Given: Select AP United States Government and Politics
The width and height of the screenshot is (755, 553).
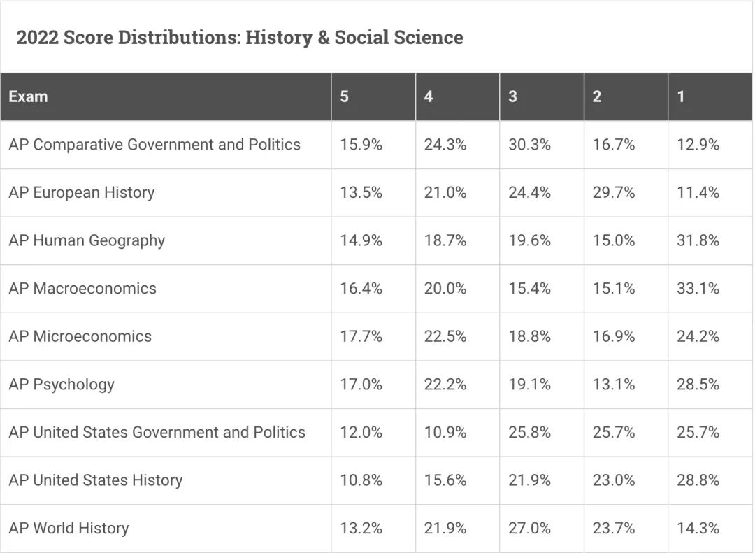Looking at the screenshot, I should 157,432.
